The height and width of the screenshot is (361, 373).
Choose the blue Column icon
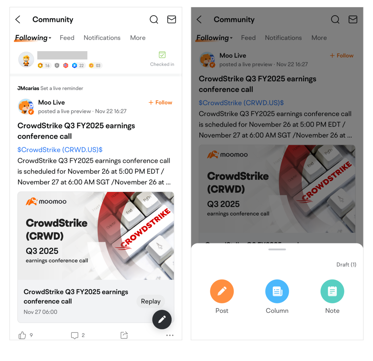click(277, 291)
